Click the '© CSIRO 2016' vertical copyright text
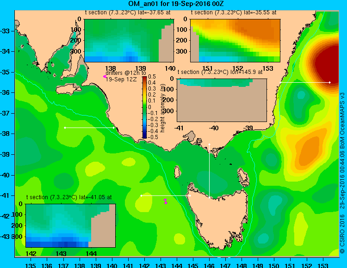The width and height of the screenshot is (347, 268). tap(342, 234)
